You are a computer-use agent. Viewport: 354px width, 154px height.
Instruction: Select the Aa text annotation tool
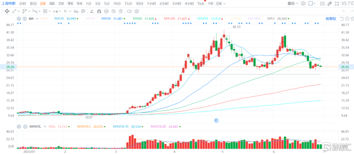(x=76, y=11)
